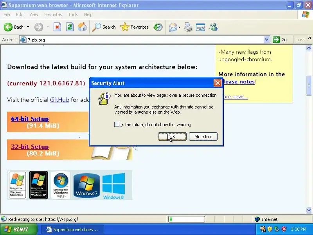Click the Windows XP logo badge
Viewport: 313px width, 235px height.
38,185
